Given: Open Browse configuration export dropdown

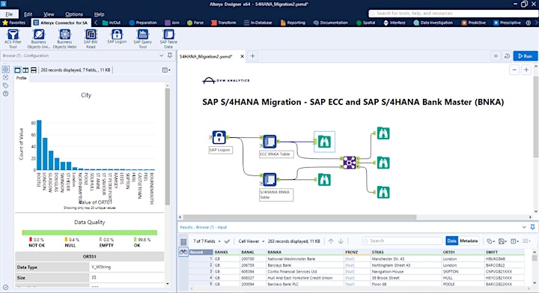Looking at the screenshot, I should click(x=166, y=70).
